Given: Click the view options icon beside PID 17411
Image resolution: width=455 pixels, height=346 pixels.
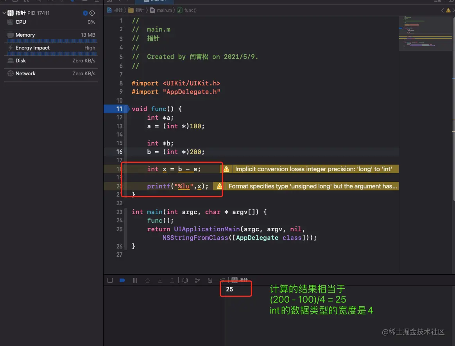Looking at the screenshot, I should point(92,13).
